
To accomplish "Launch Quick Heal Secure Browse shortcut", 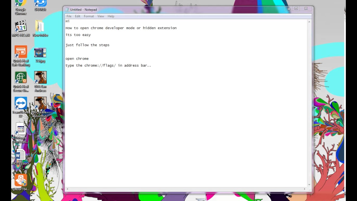I will tap(21, 82).
